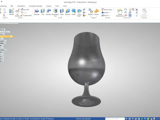
Task: Start a 3D Sketch
Action: click(17, 12)
